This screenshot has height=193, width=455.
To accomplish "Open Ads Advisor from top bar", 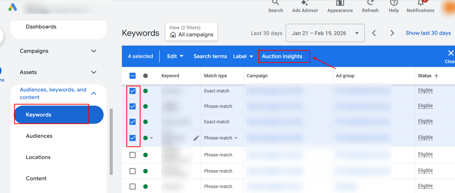I will [305, 4].
